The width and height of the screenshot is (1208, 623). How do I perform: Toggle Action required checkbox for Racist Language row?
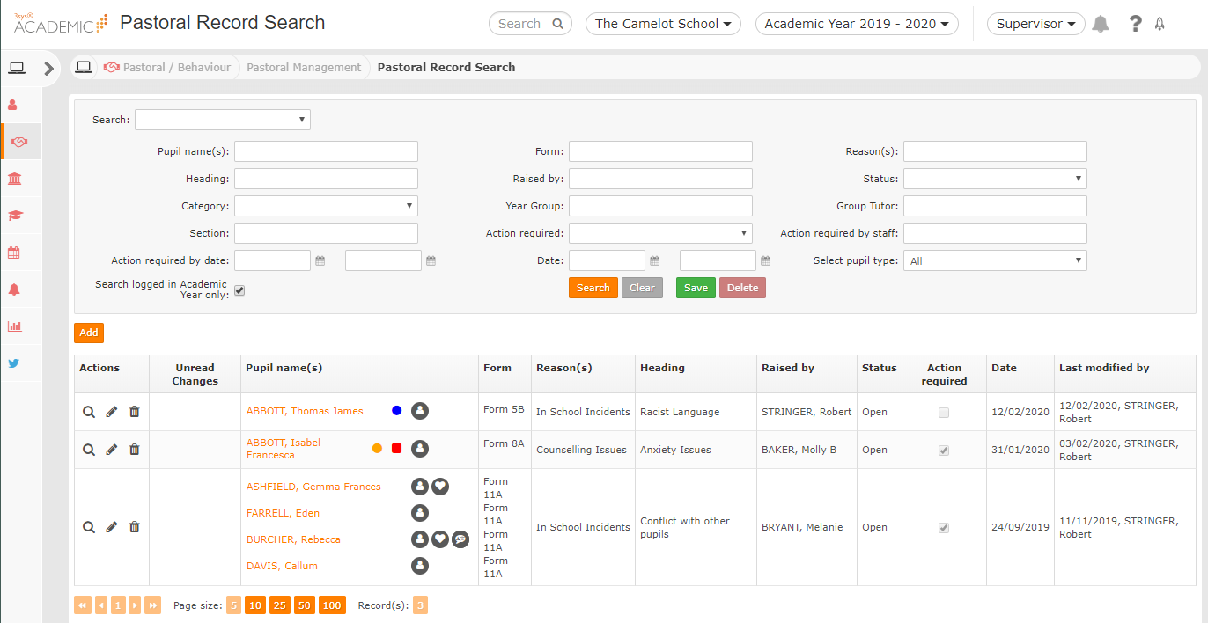coord(944,413)
